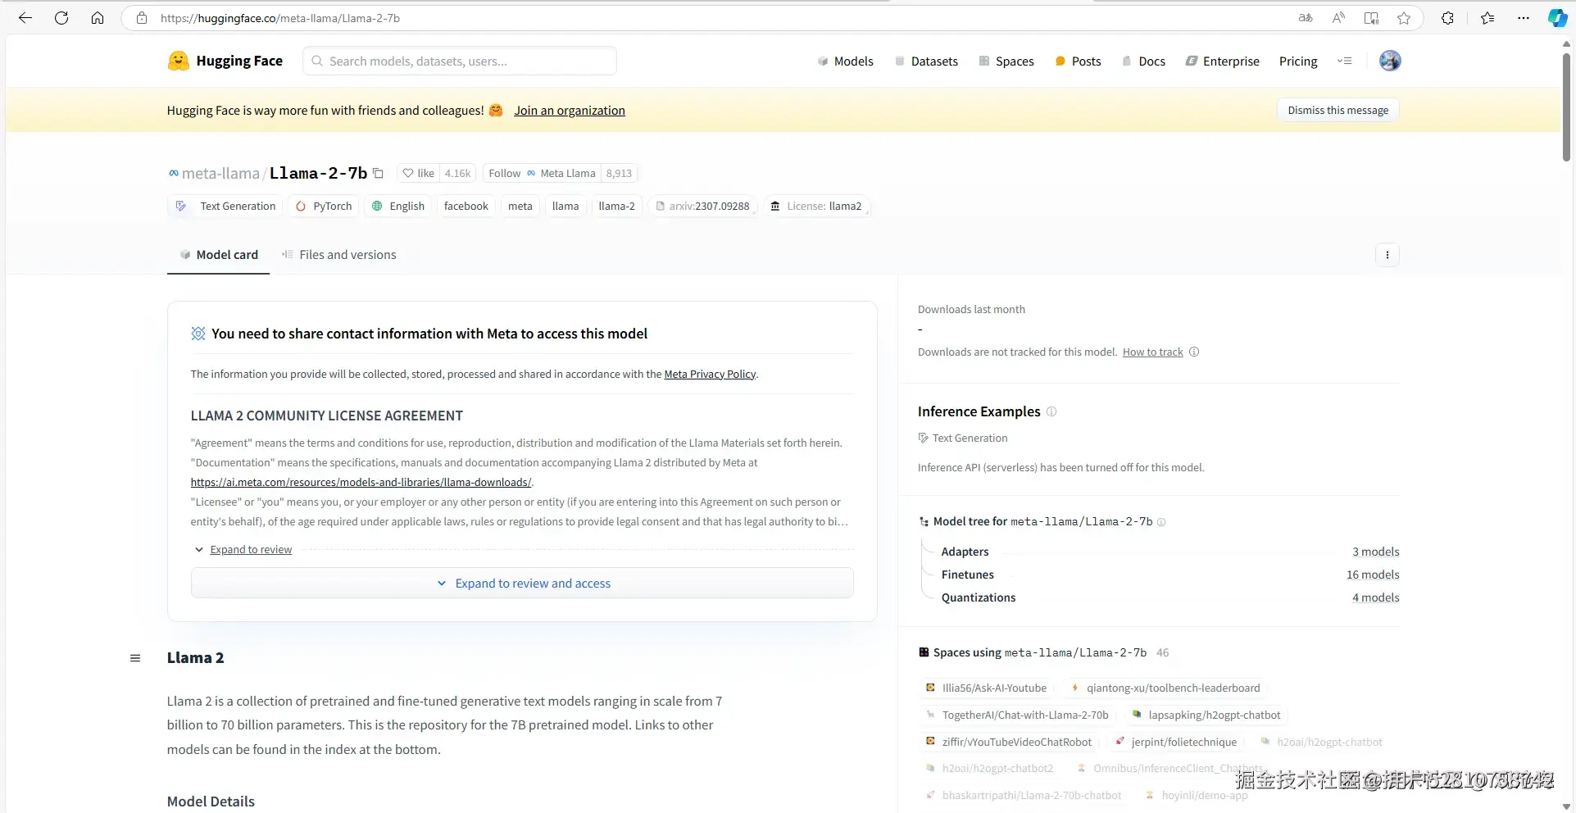Add this page to favorites

point(1404,18)
